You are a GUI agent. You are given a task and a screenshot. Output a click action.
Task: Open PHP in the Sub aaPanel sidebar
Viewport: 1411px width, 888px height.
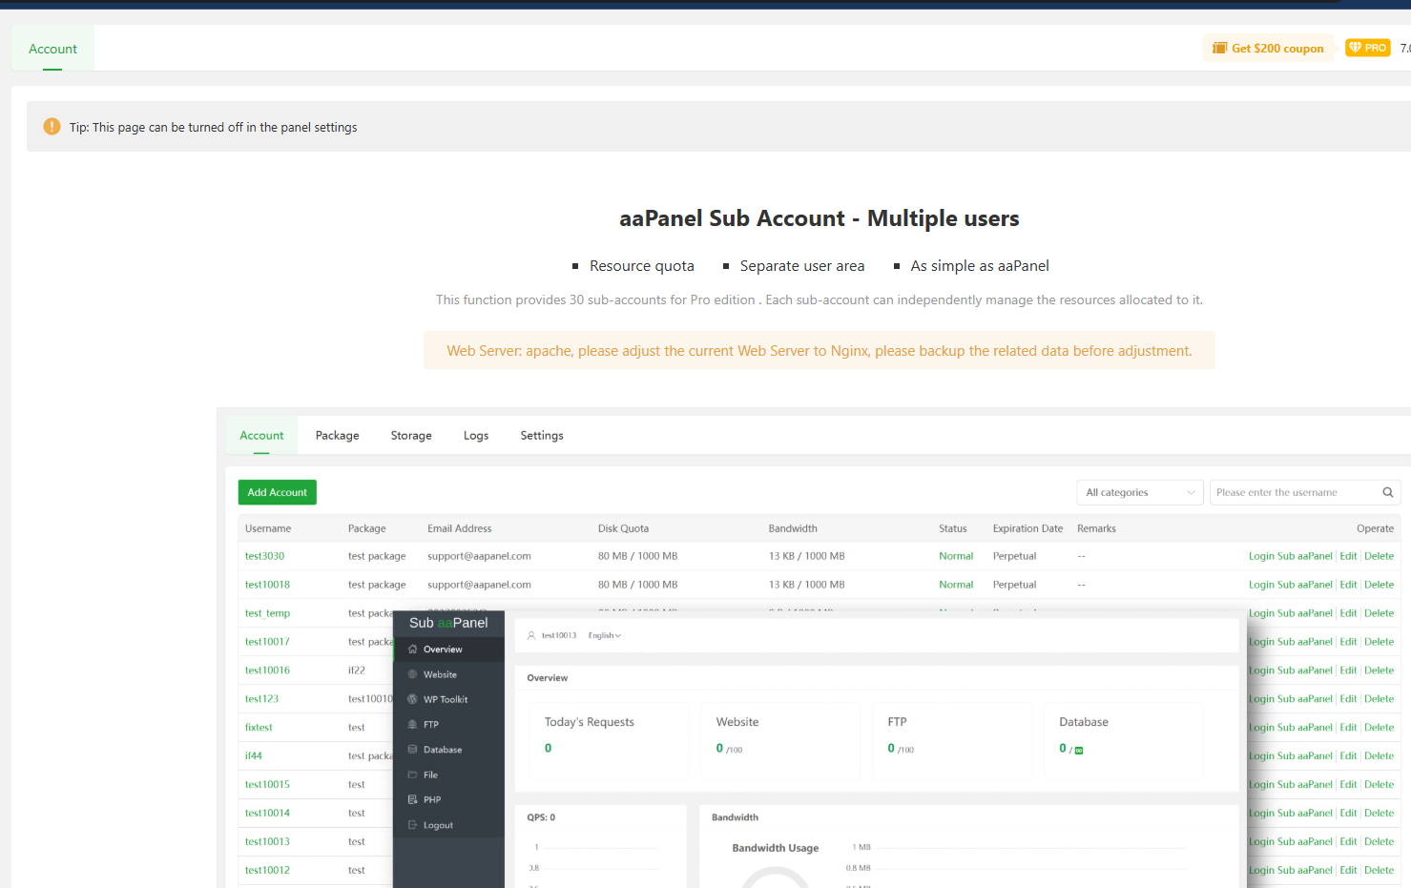coord(431,800)
